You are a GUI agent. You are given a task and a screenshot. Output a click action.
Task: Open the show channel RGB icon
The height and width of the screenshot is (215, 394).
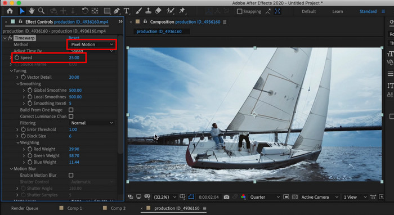click(243, 197)
